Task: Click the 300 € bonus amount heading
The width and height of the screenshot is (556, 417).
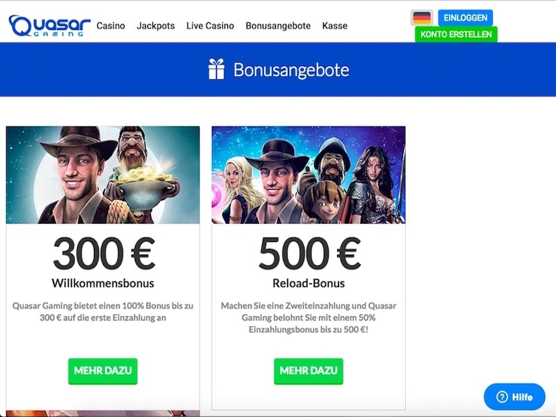Action: (104, 253)
